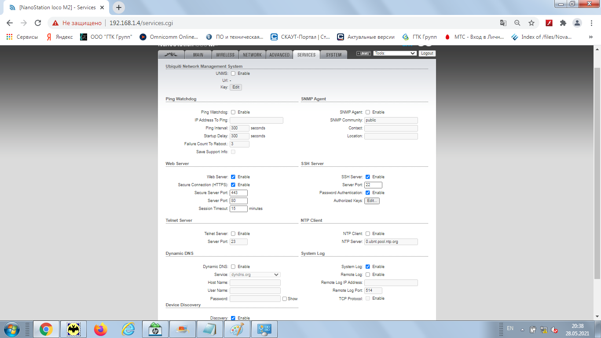The width and height of the screenshot is (601, 338).
Task: Open the ГТК Групп bookmark with green icon
Action: pyautogui.click(x=420, y=37)
